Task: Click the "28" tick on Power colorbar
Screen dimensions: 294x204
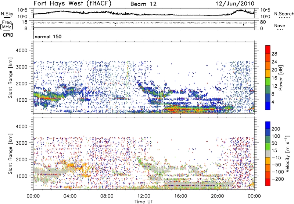Action: click(x=274, y=54)
